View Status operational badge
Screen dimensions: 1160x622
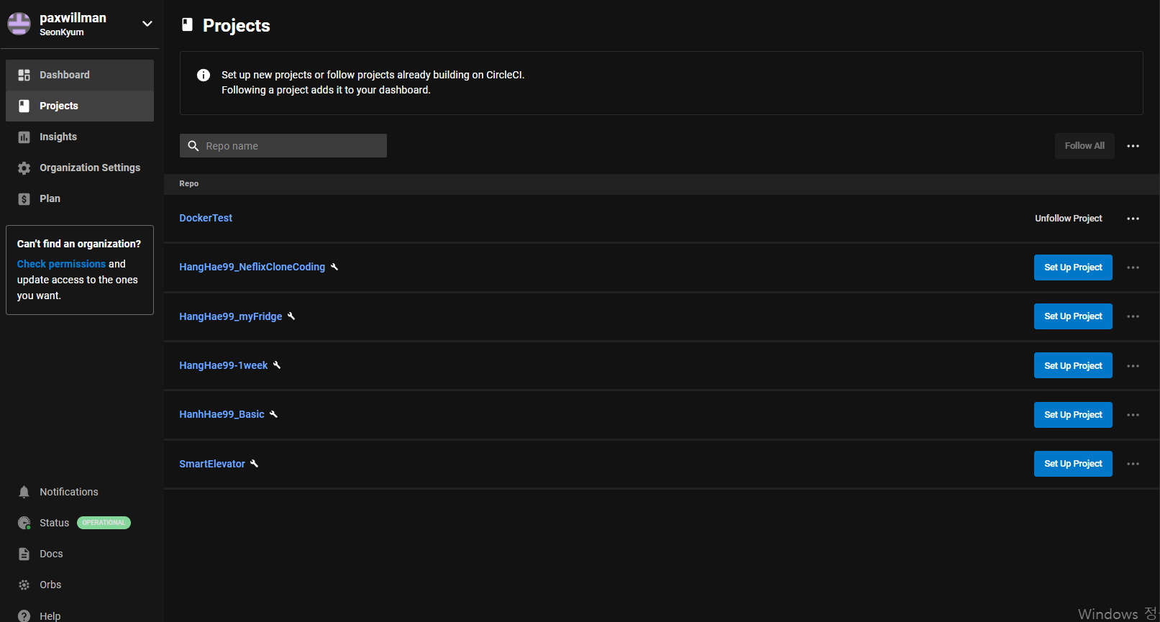104,523
